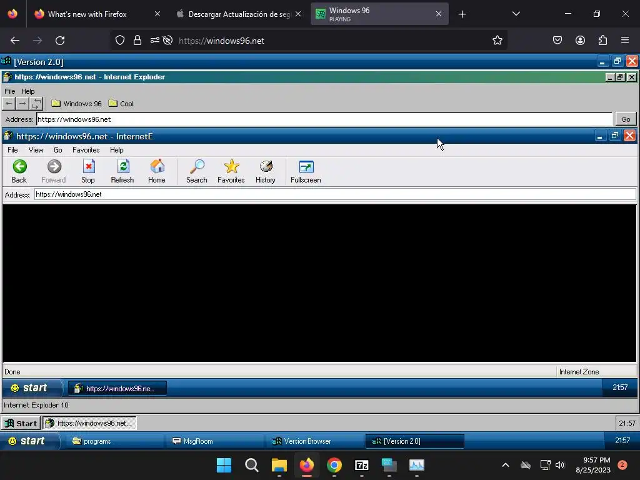This screenshot has width=640, height=480.
Task: Open History with the clock icon
Action: click(266, 166)
